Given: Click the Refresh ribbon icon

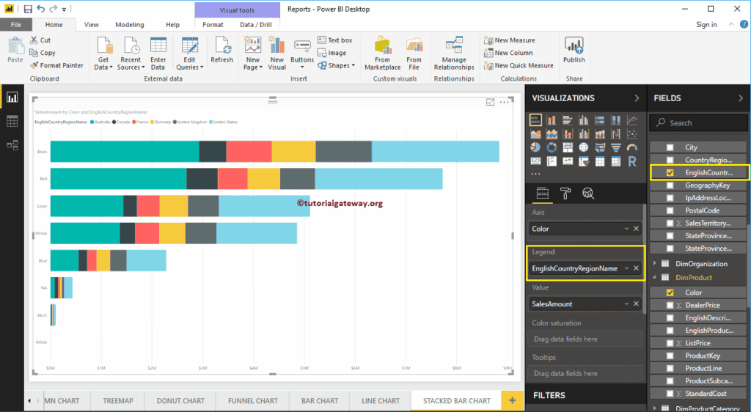Looking at the screenshot, I should pyautogui.click(x=221, y=50).
